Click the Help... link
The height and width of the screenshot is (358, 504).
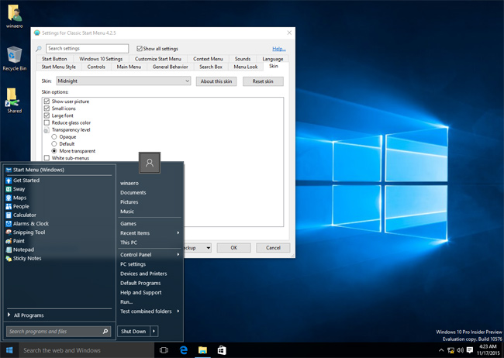click(x=278, y=49)
